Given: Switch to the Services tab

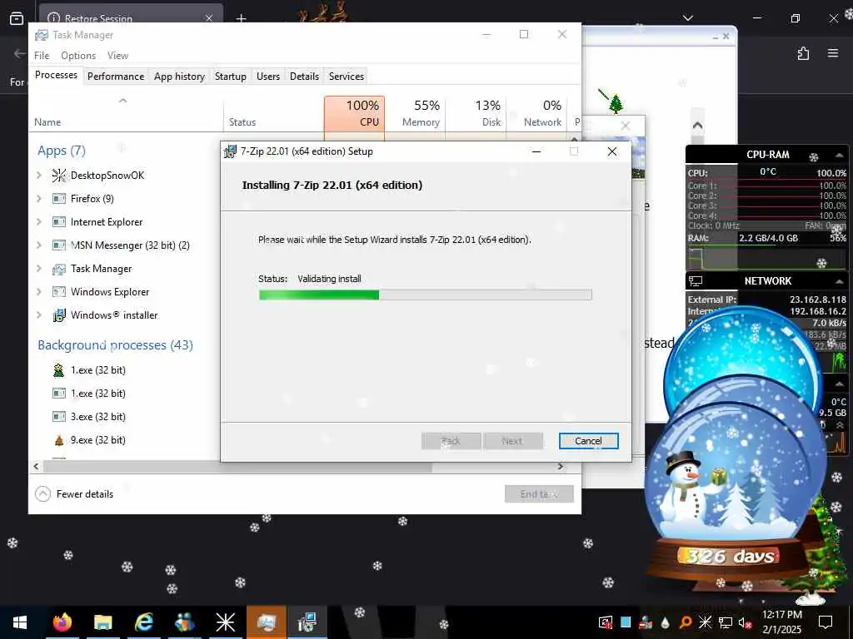Looking at the screenshot, I should click(x=346, y=76).
